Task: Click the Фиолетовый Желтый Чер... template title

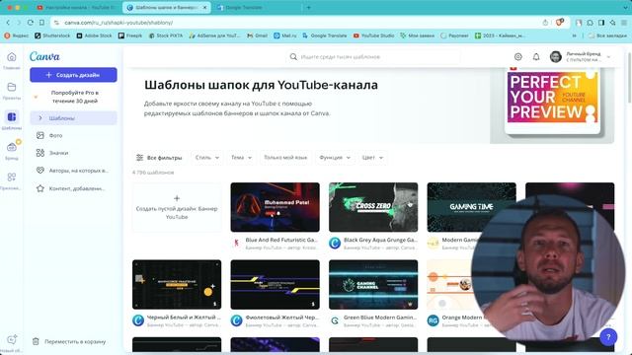Action: click(x=282, y=318)
